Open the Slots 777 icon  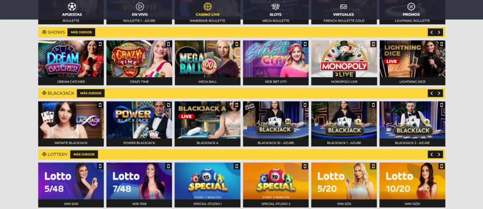pyautogui.click(x=275, y=7)
